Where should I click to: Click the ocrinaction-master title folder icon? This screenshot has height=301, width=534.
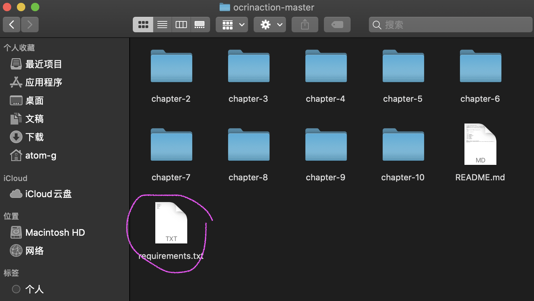[225, 7]
